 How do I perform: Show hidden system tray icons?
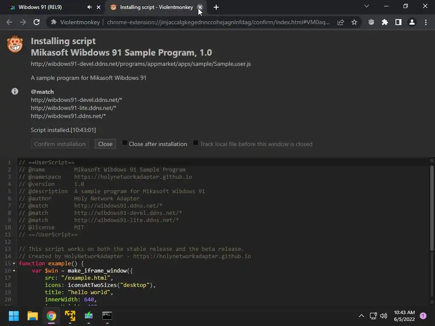pyautogui.click(x=361, y=316)
